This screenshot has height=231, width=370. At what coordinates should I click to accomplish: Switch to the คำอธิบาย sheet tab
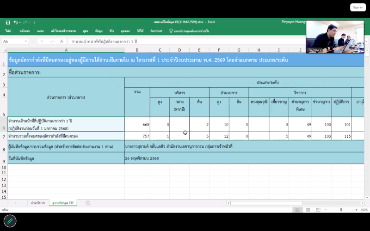pyautogui.click(x=38, y=203)
